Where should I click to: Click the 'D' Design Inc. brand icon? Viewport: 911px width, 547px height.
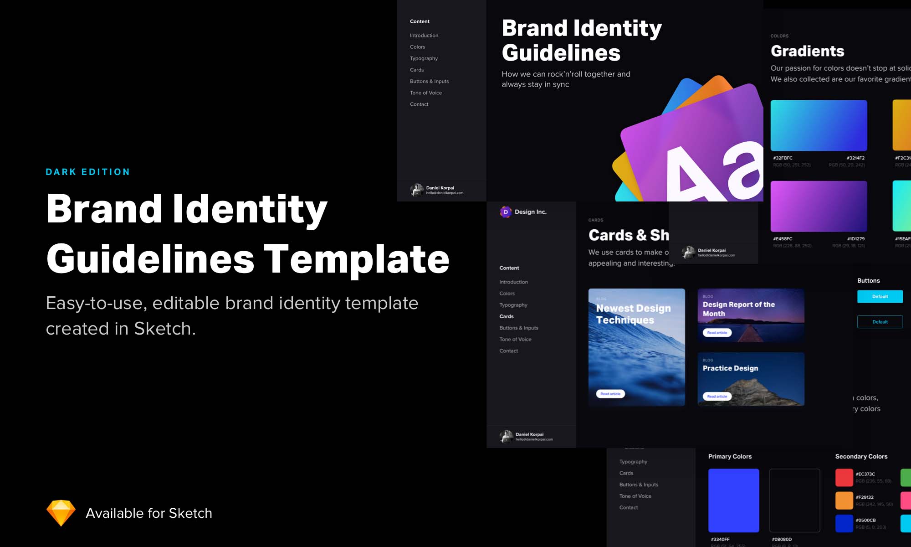coord(504,212)
